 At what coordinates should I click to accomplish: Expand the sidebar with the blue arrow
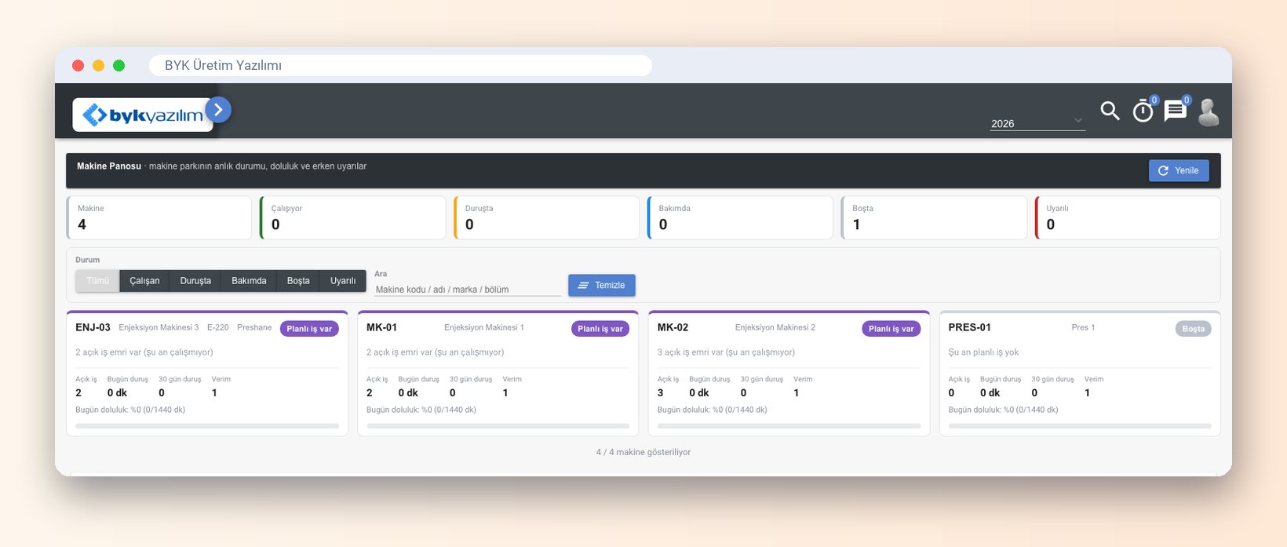(x=218, y=110)
